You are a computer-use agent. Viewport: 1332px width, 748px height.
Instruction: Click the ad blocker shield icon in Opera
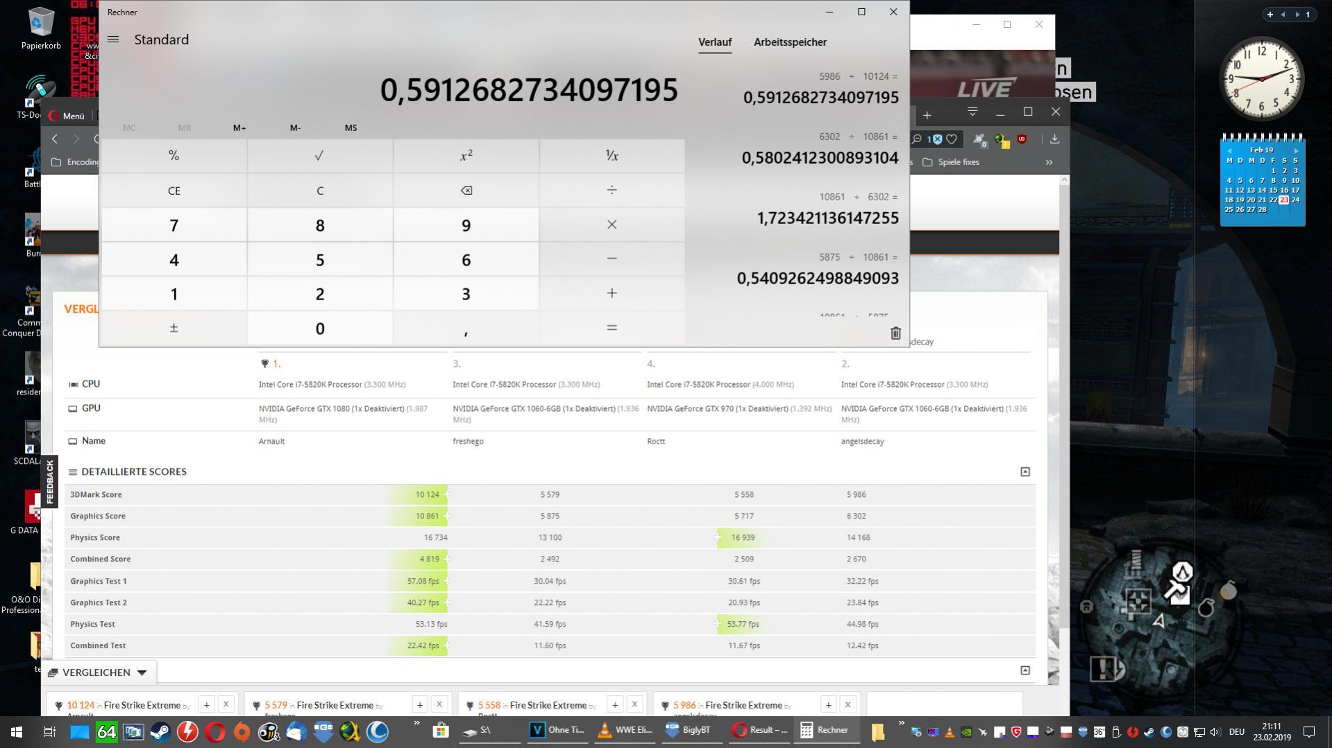click(x=936, y=139)
